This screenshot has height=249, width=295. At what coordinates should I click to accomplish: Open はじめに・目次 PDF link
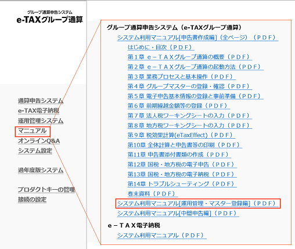[x=161, y=48]
